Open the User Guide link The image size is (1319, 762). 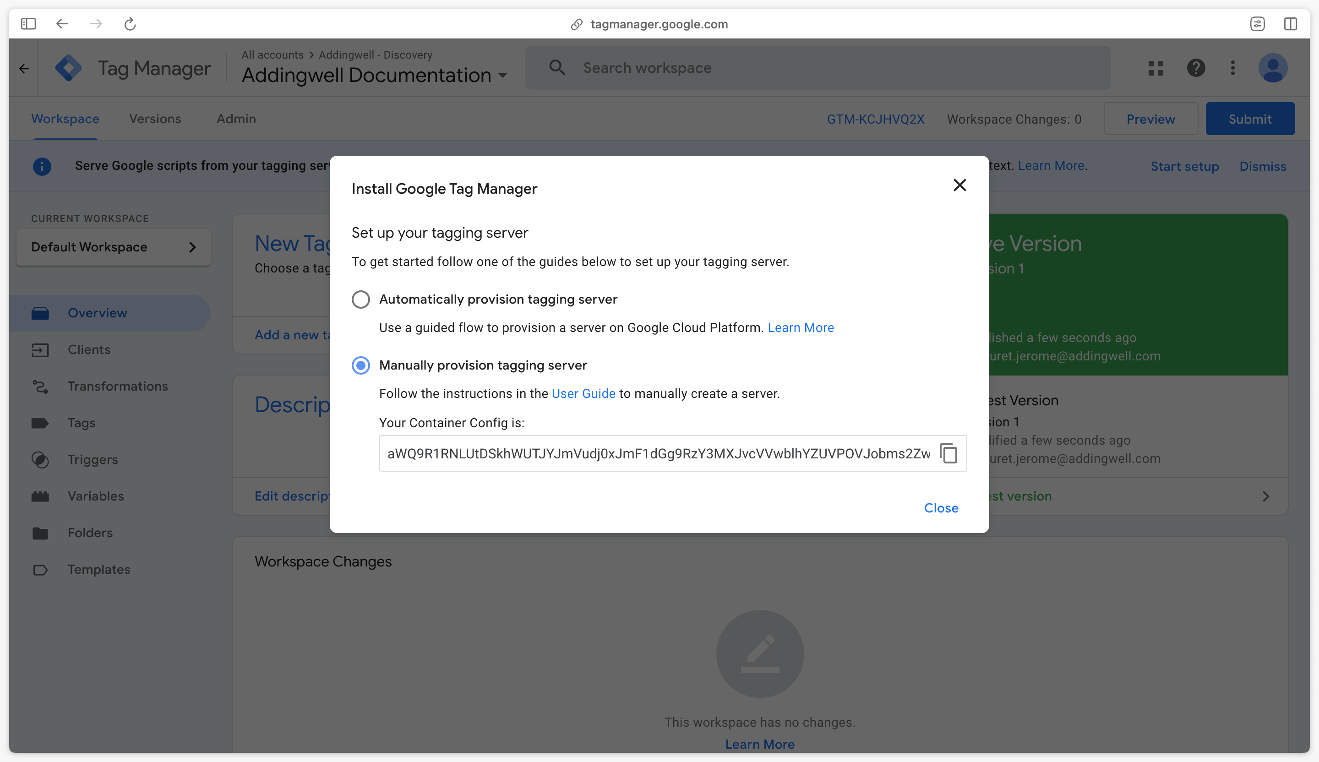coord(583,393)
